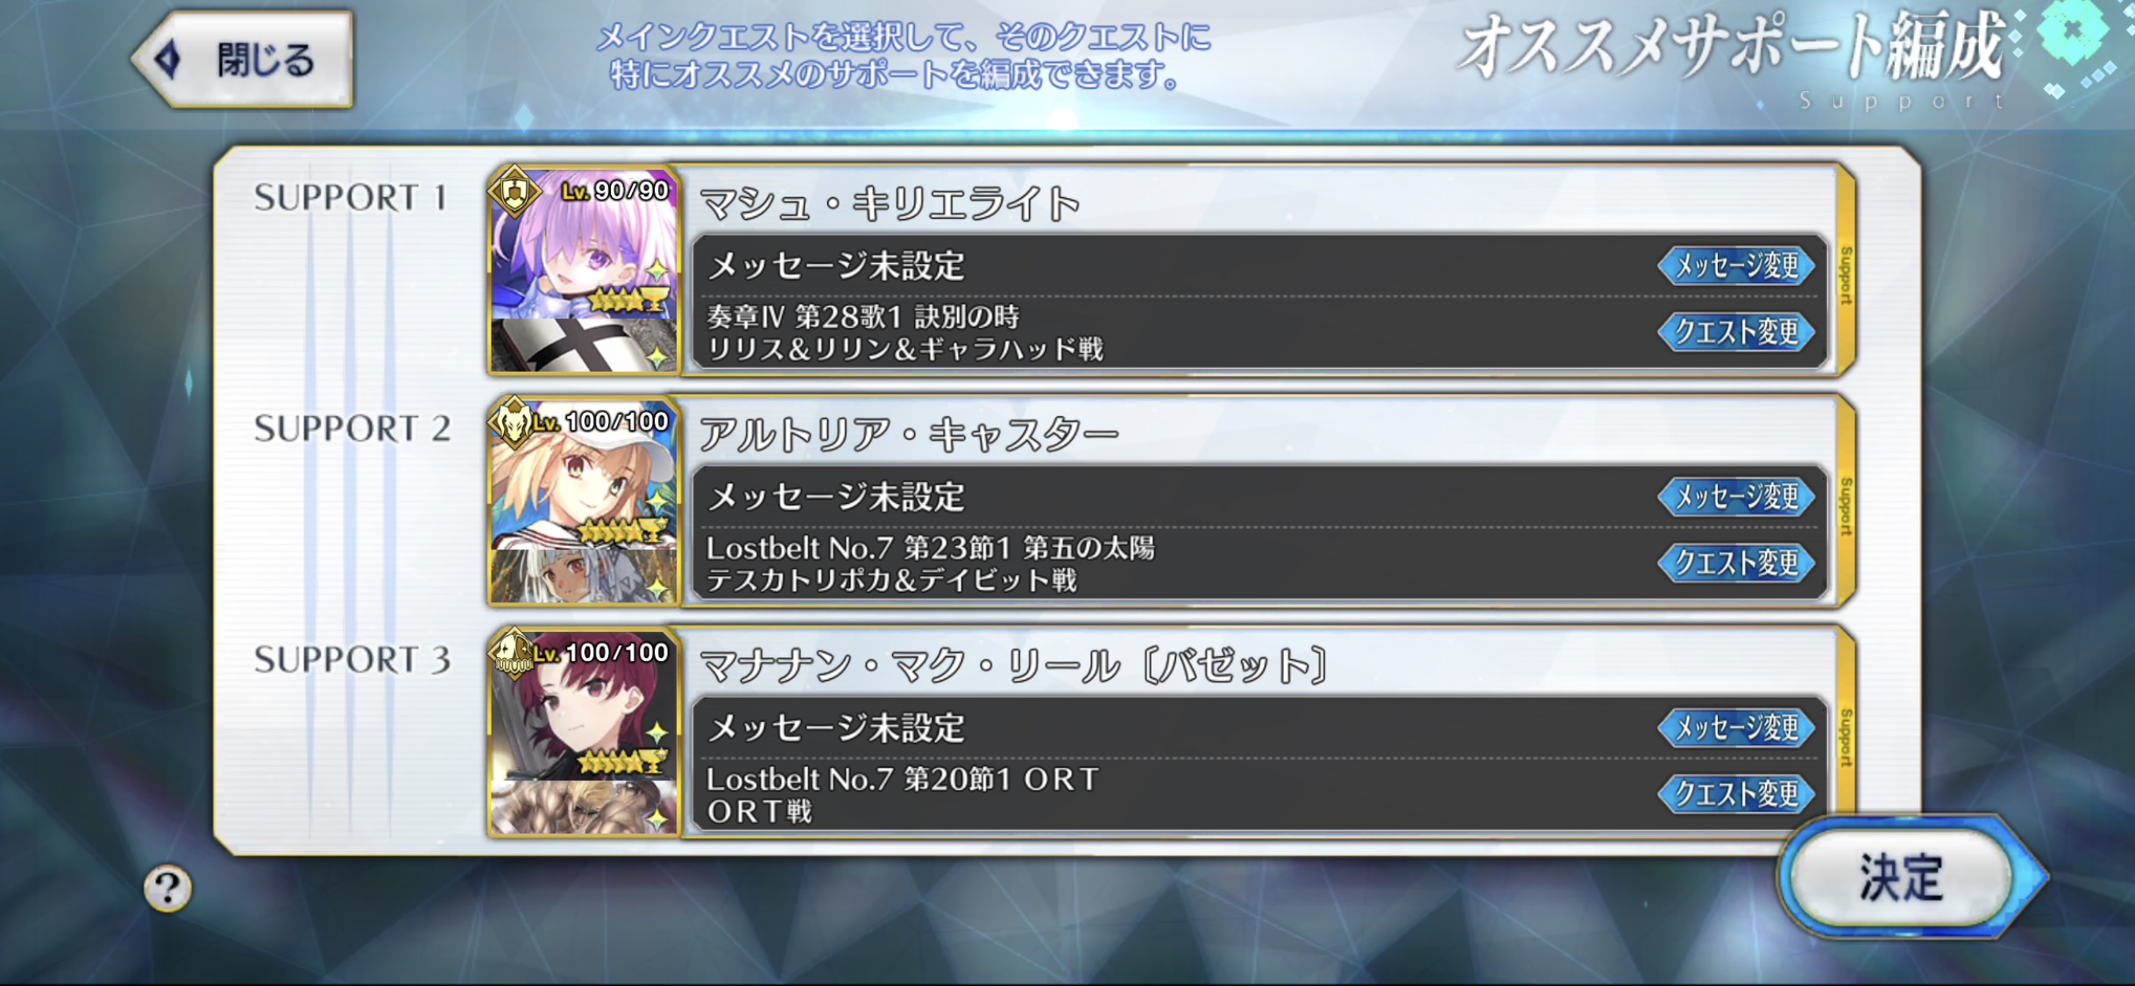Screen dimensions: 2135x986
Task: Select the Manannan Bazett servant portrait
Action: point(585,706)
